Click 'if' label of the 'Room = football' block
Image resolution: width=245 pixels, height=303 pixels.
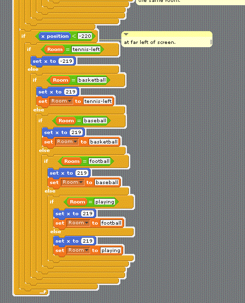click(x=46, y=161)
